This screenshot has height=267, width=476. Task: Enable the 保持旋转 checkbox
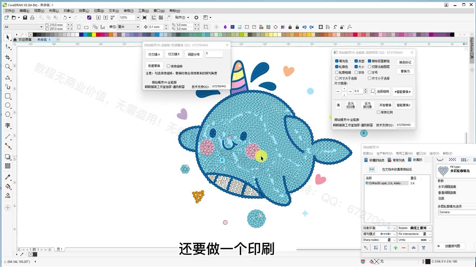168,66
